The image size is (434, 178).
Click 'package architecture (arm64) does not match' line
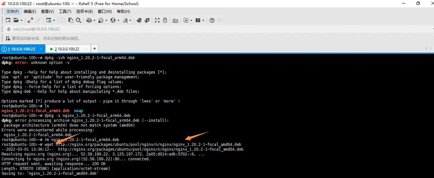click(x=69, y=125)
